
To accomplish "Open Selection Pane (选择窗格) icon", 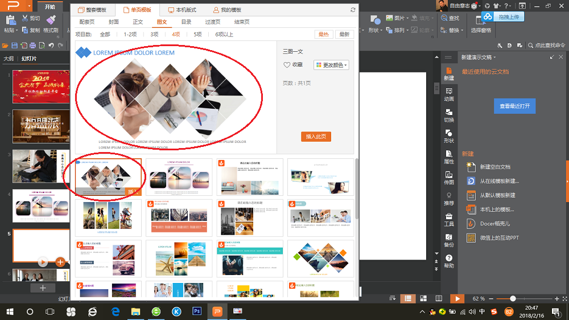I will coord(480,20).
